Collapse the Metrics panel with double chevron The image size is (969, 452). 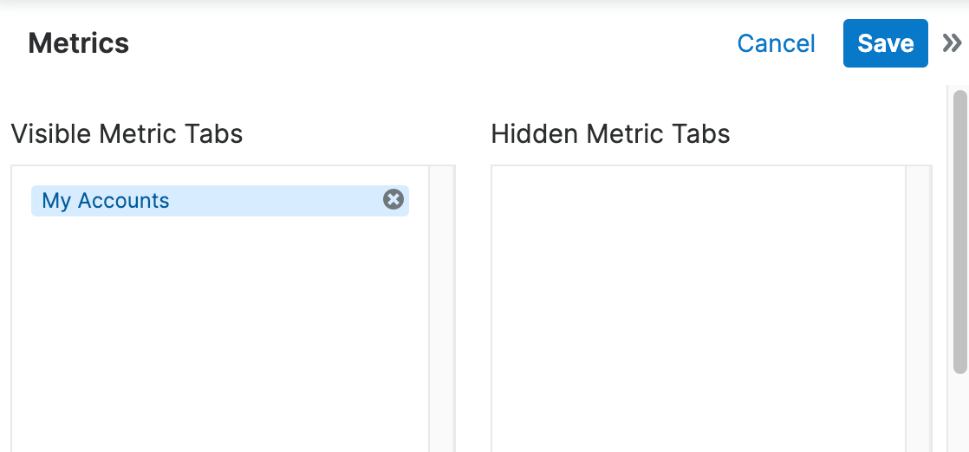pos(952,43)
